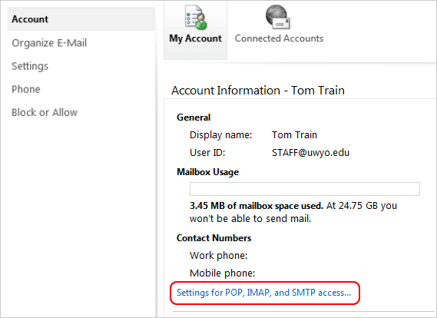Click the Work phone label

(x=218, y=256)
